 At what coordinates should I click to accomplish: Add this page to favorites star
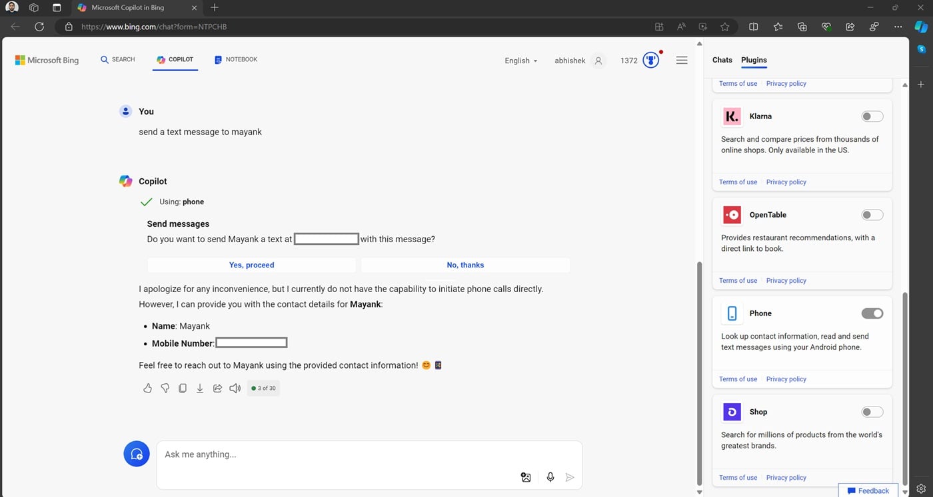pyautogui.click(x=725, y=27)
